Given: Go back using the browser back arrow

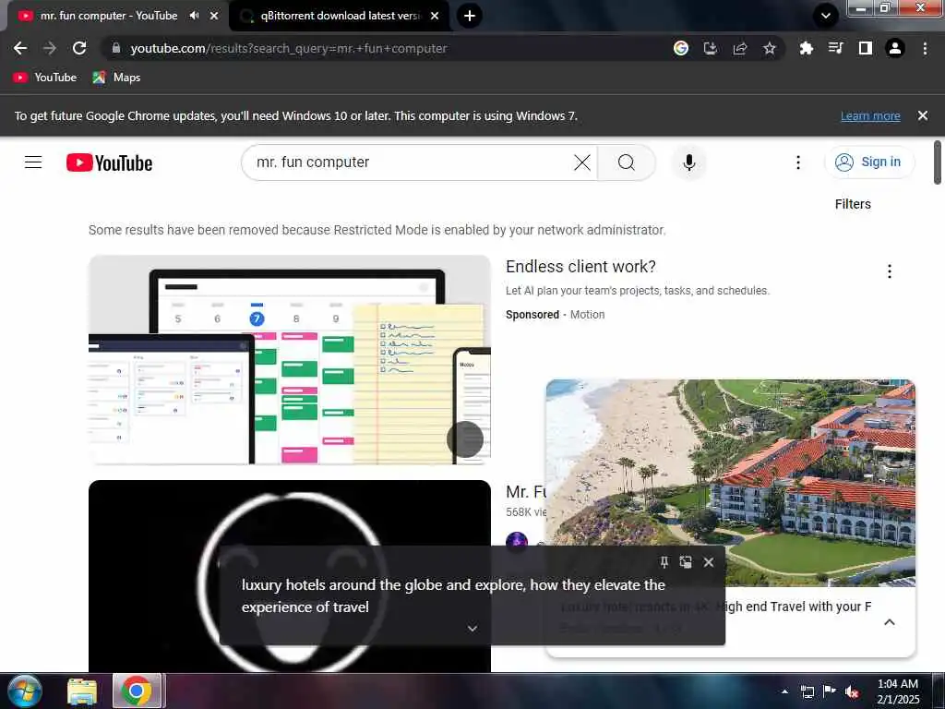Looking at the screenshot, I should pos(20,48).
